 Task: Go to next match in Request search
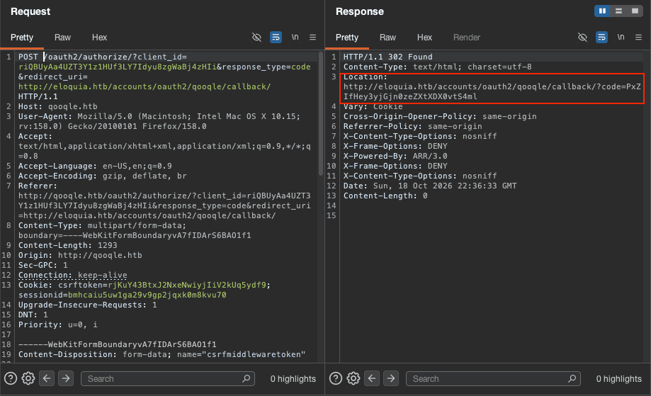point(66,378)
